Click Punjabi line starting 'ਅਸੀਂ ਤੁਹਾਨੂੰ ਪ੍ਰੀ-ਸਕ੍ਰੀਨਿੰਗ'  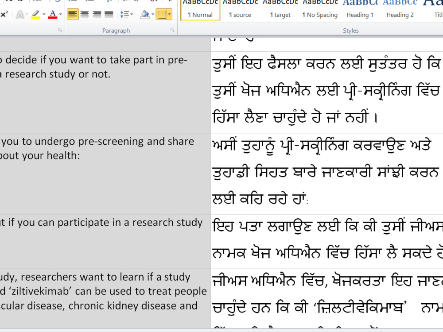tap(322, 145)
